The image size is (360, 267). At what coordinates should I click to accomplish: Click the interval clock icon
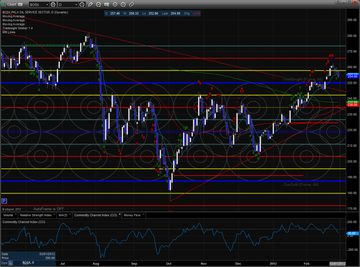pyautogui.click(x=82, y=4)
